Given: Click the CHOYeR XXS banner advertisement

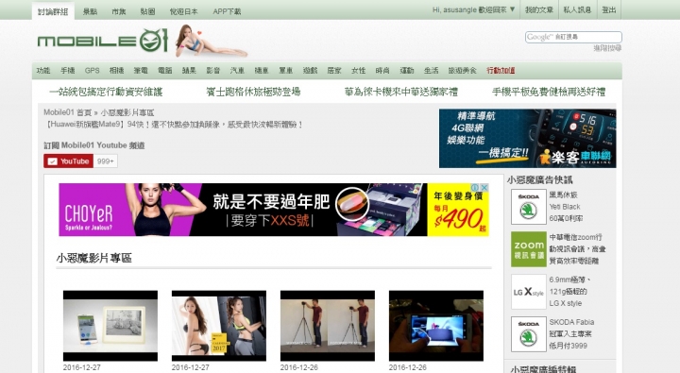Looking at the screenshot, I should pyautogui.click(x=274, y=210).
